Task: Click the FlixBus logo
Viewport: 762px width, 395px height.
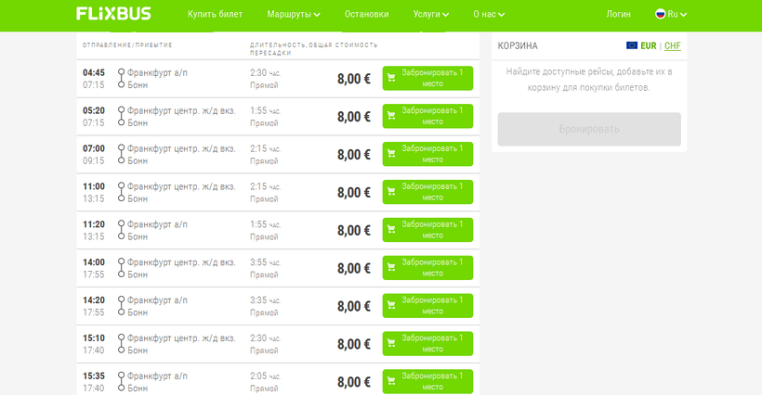Action: pyautogui.click(x=113, y=14)
